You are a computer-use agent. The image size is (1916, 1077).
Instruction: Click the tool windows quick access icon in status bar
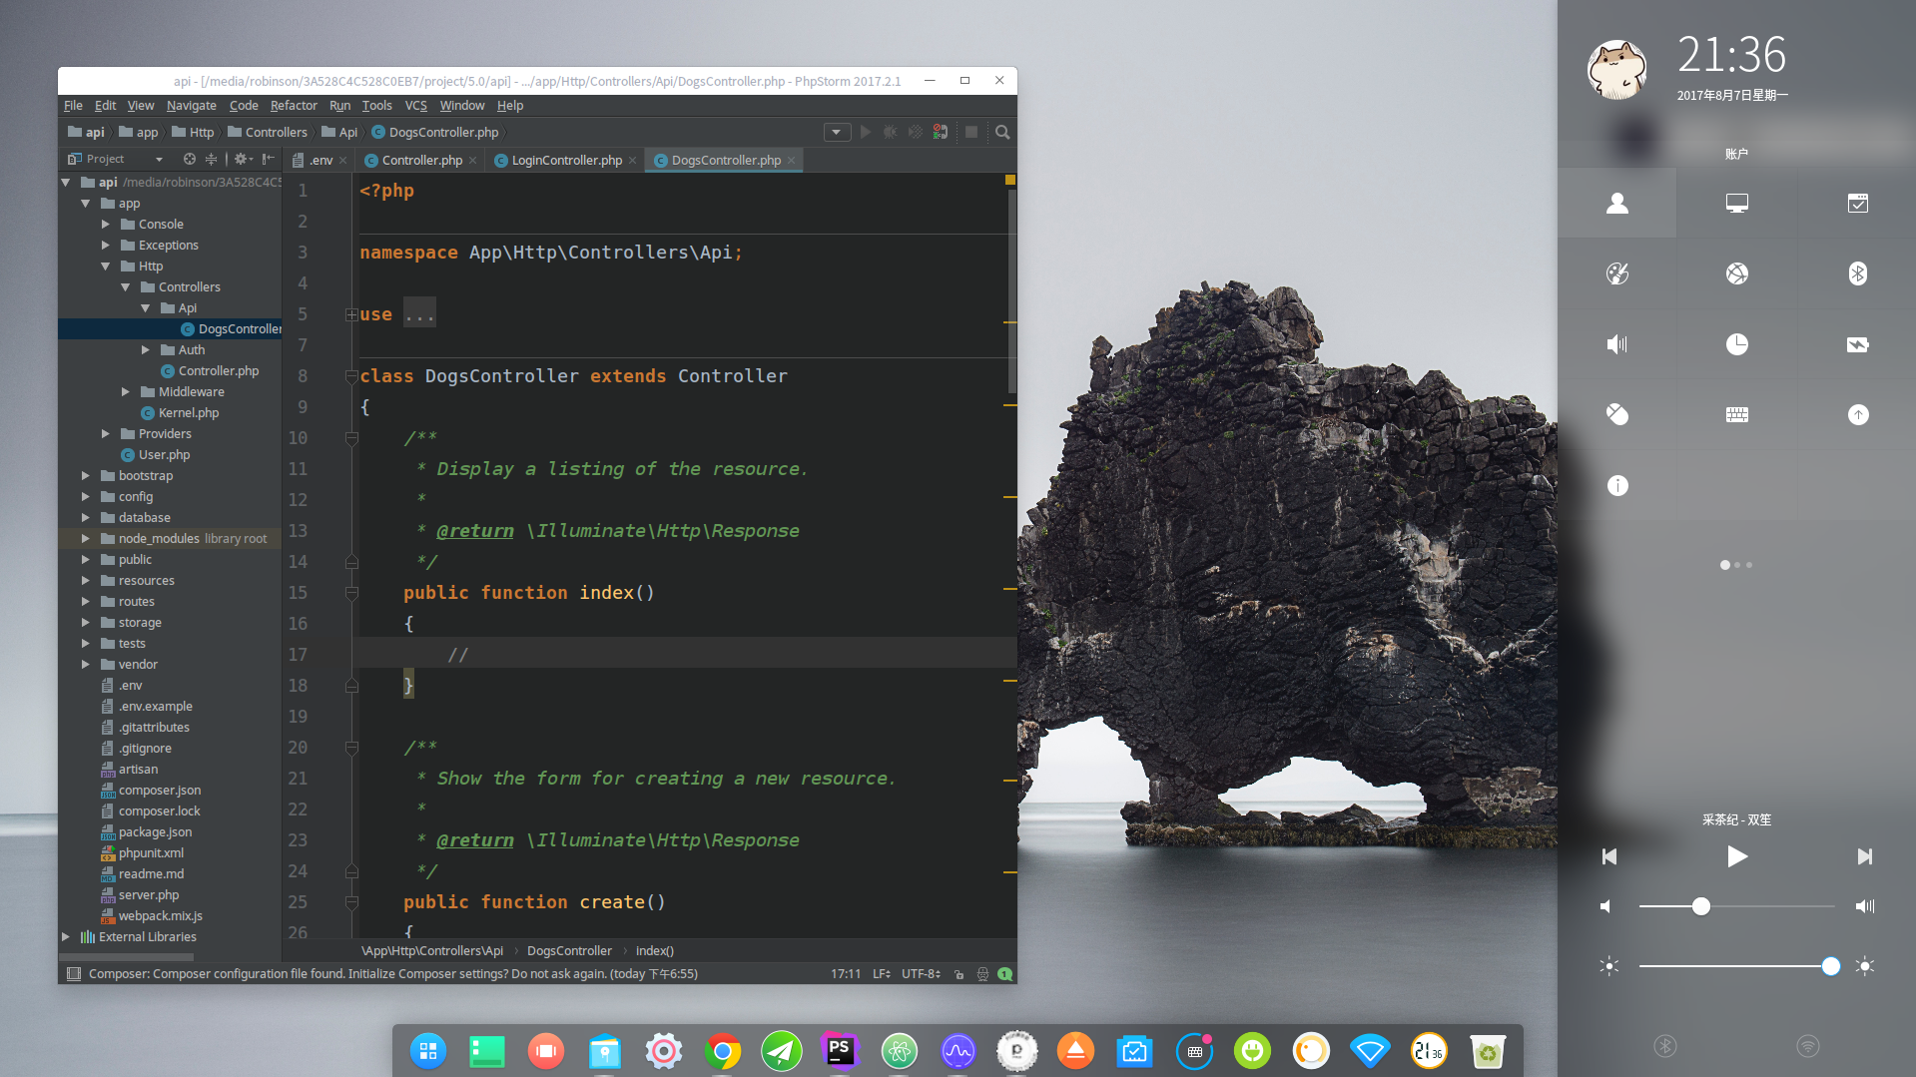click(x=73, y=974)
